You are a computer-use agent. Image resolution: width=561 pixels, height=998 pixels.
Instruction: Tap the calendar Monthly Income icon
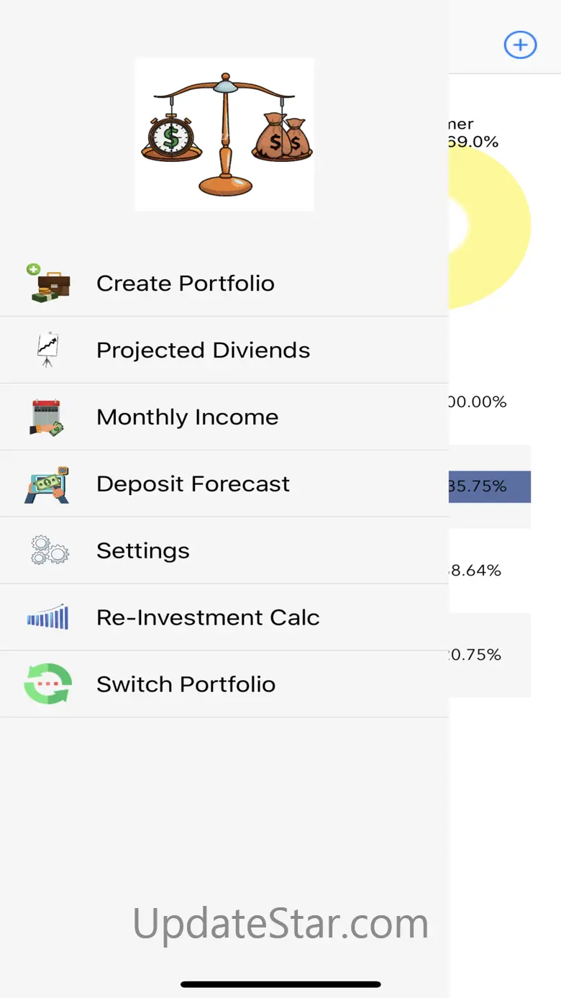pos(47,417)
